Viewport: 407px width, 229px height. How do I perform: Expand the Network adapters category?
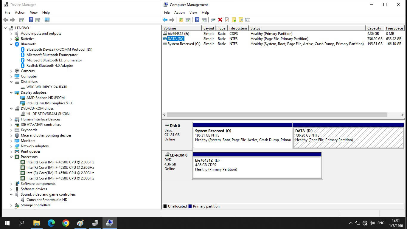pyautogui.click(x=11, y=146)
